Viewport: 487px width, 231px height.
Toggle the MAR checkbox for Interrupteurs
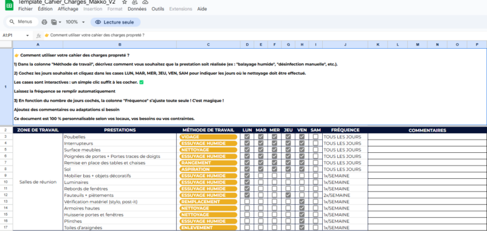pyautogui.click(x=261, y=143)
